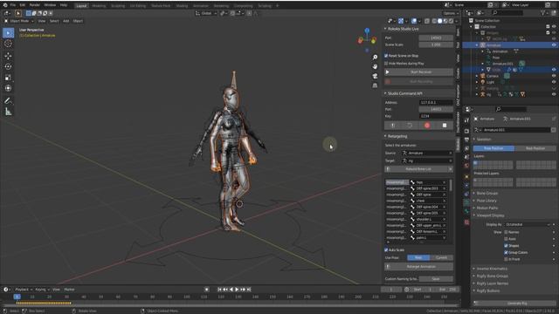Hide the Camera via its eye icon
Viewport: 559px width, 314px height.
[554, 76]
